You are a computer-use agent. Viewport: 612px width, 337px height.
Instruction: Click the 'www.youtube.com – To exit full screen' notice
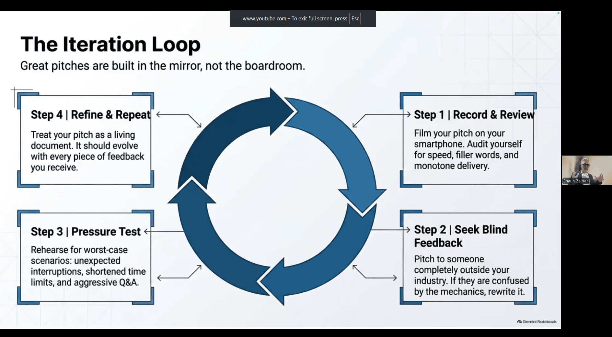pos(303,19)
